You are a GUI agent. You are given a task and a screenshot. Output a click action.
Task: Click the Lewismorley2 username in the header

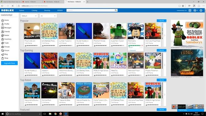182,10
